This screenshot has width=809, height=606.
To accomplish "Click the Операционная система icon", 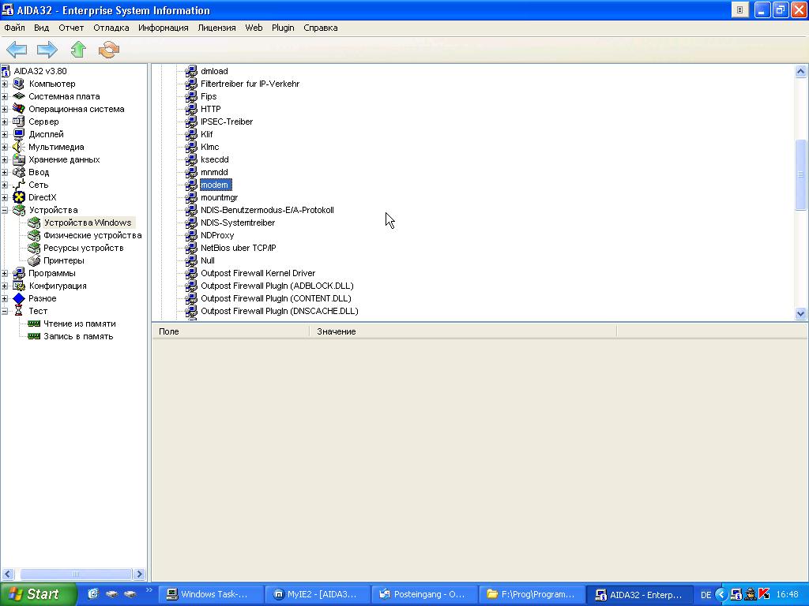I will click(19, 109).
